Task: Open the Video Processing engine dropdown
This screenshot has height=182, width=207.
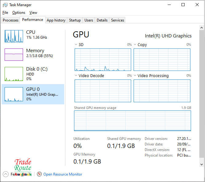Action: pos(135,76)
